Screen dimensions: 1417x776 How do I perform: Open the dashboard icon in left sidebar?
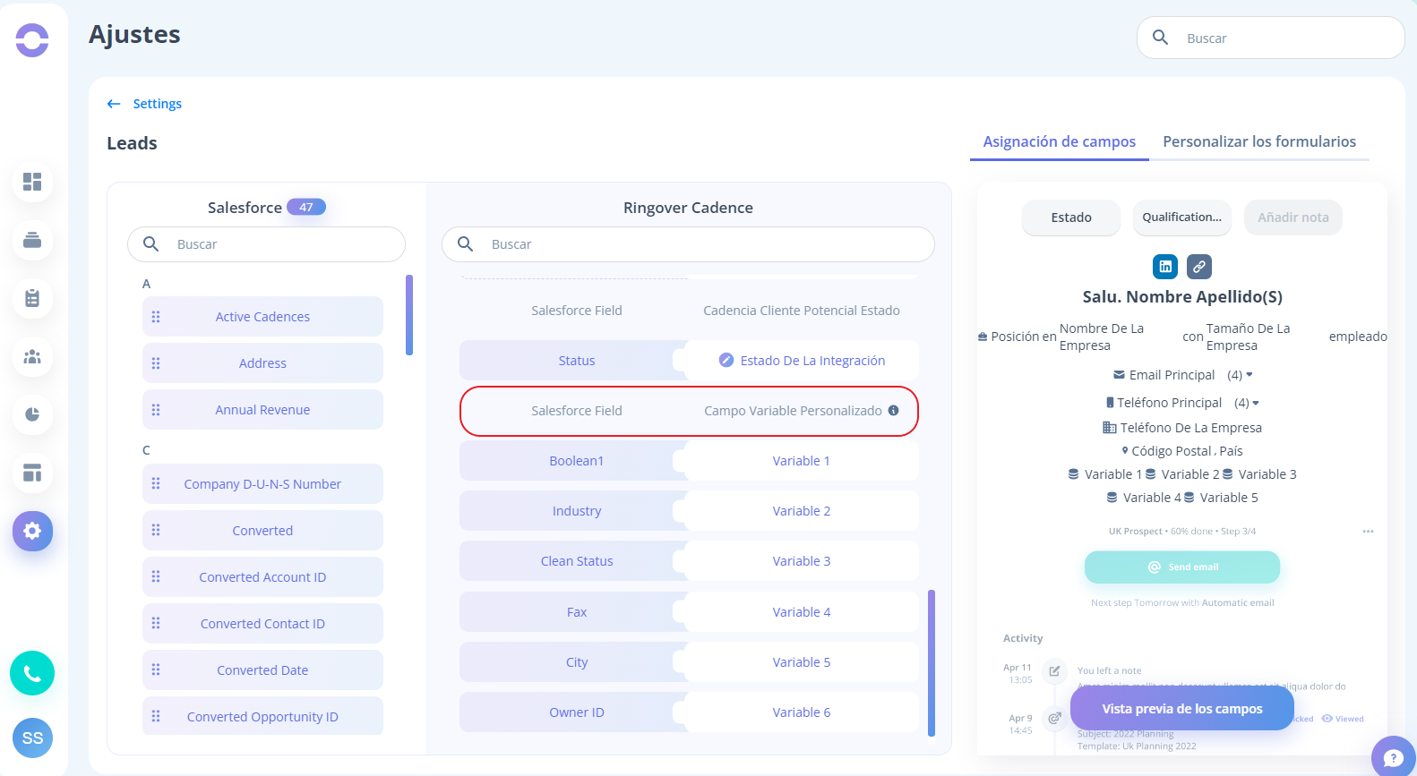point(32,182)
